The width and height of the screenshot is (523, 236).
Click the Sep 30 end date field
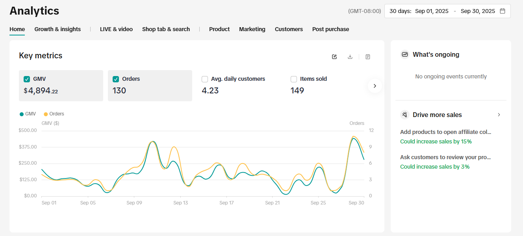click(478, 11)
